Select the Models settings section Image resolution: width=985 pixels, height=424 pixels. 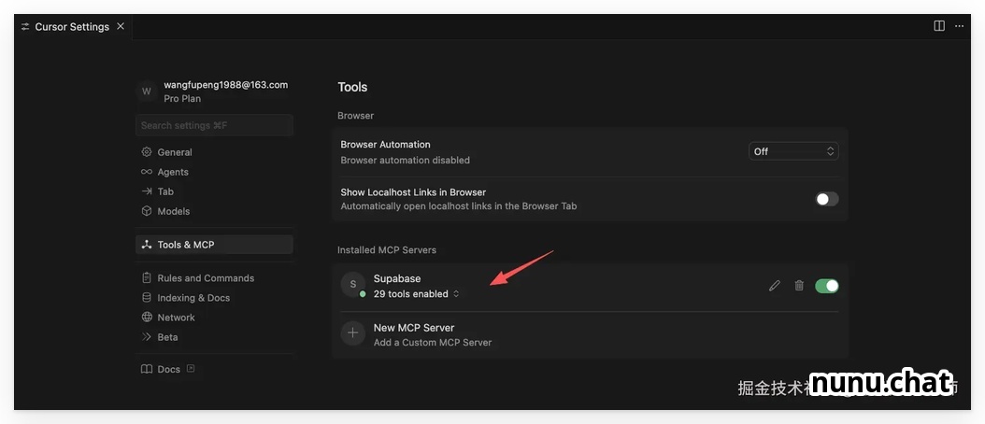(x=173, y=211)
